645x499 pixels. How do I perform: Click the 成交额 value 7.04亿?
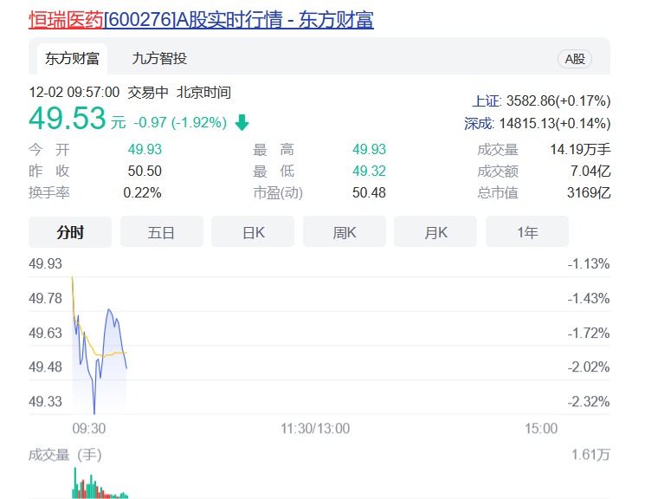tap(590, 171)
